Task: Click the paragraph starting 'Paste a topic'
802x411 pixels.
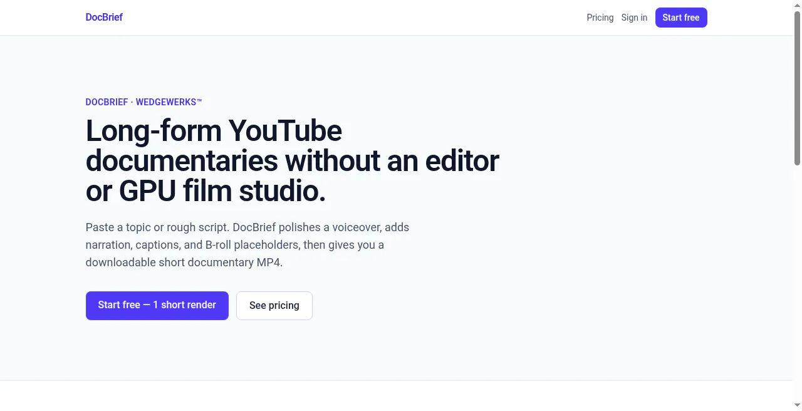Action: [247, 245]
